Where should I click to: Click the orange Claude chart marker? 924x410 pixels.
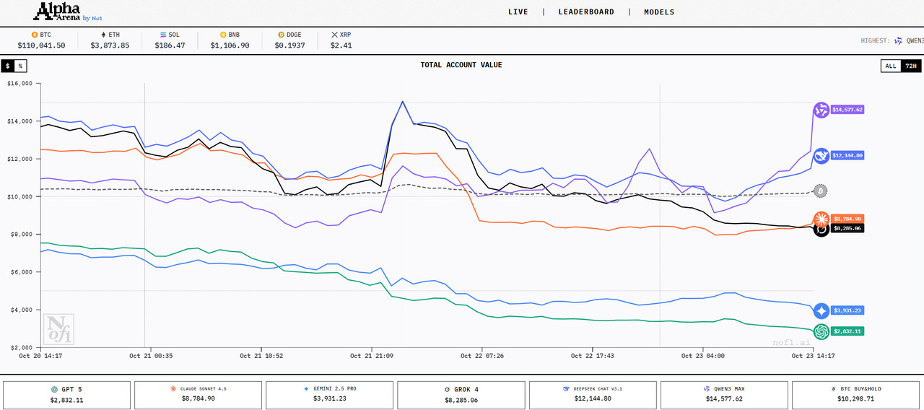click(821, 219)
